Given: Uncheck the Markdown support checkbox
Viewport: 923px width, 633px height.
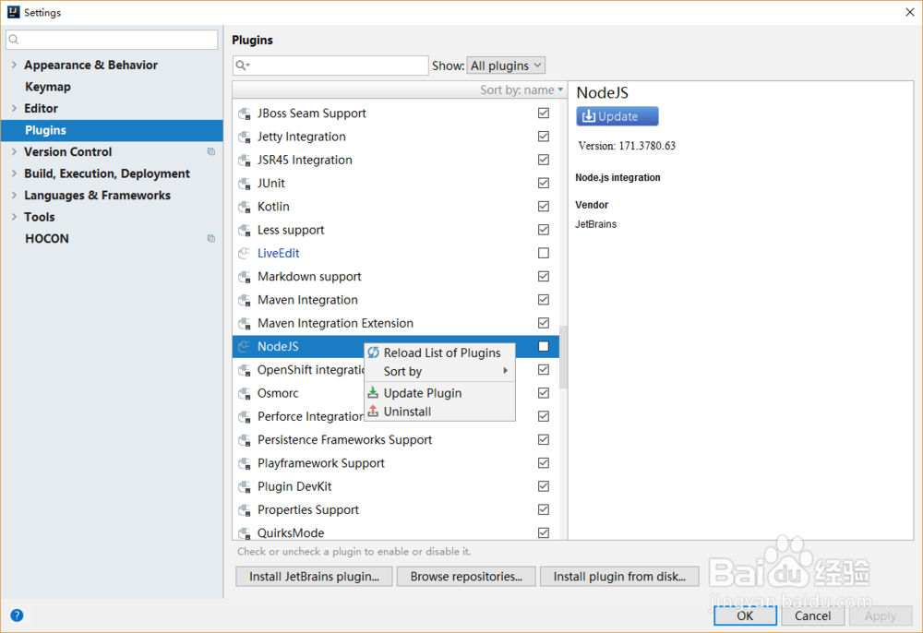Looking at the screenshot, I should point(544,277).
